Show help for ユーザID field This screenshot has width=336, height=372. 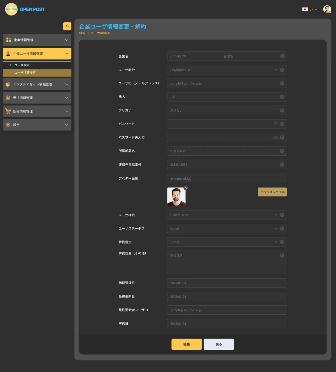[x=282, y=83]
